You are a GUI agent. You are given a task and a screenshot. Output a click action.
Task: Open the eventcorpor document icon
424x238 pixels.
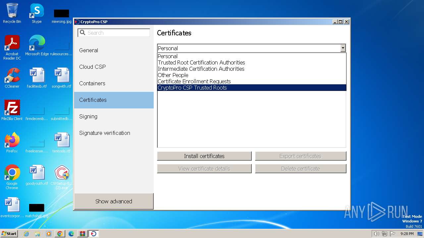(x=12, y=208)
